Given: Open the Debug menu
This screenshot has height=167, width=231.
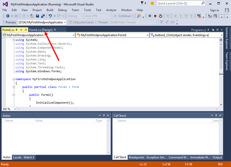Looking at the screenshot, I should pyautogui.click(x=62, y=10).
